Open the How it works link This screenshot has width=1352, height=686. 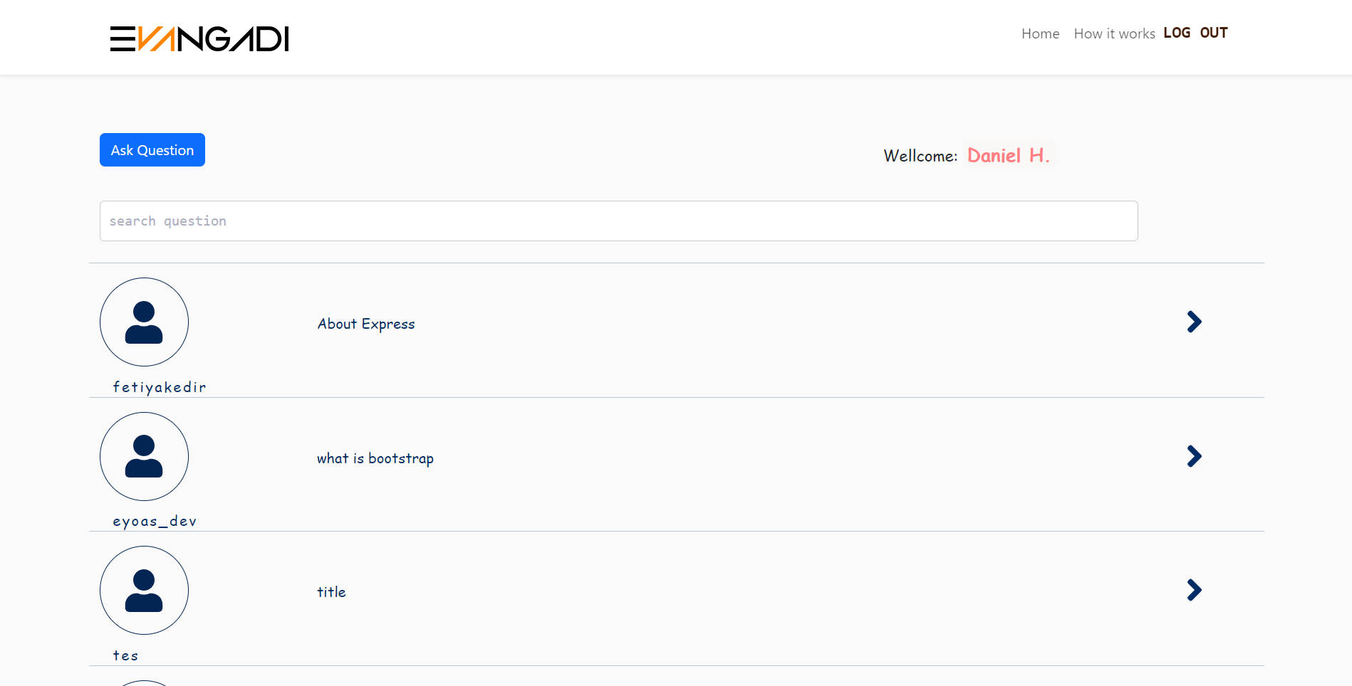[x=1114, y=33]
